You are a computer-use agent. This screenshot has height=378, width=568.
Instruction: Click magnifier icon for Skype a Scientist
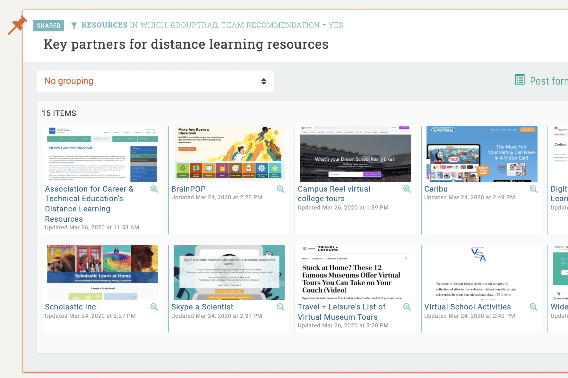280,307
